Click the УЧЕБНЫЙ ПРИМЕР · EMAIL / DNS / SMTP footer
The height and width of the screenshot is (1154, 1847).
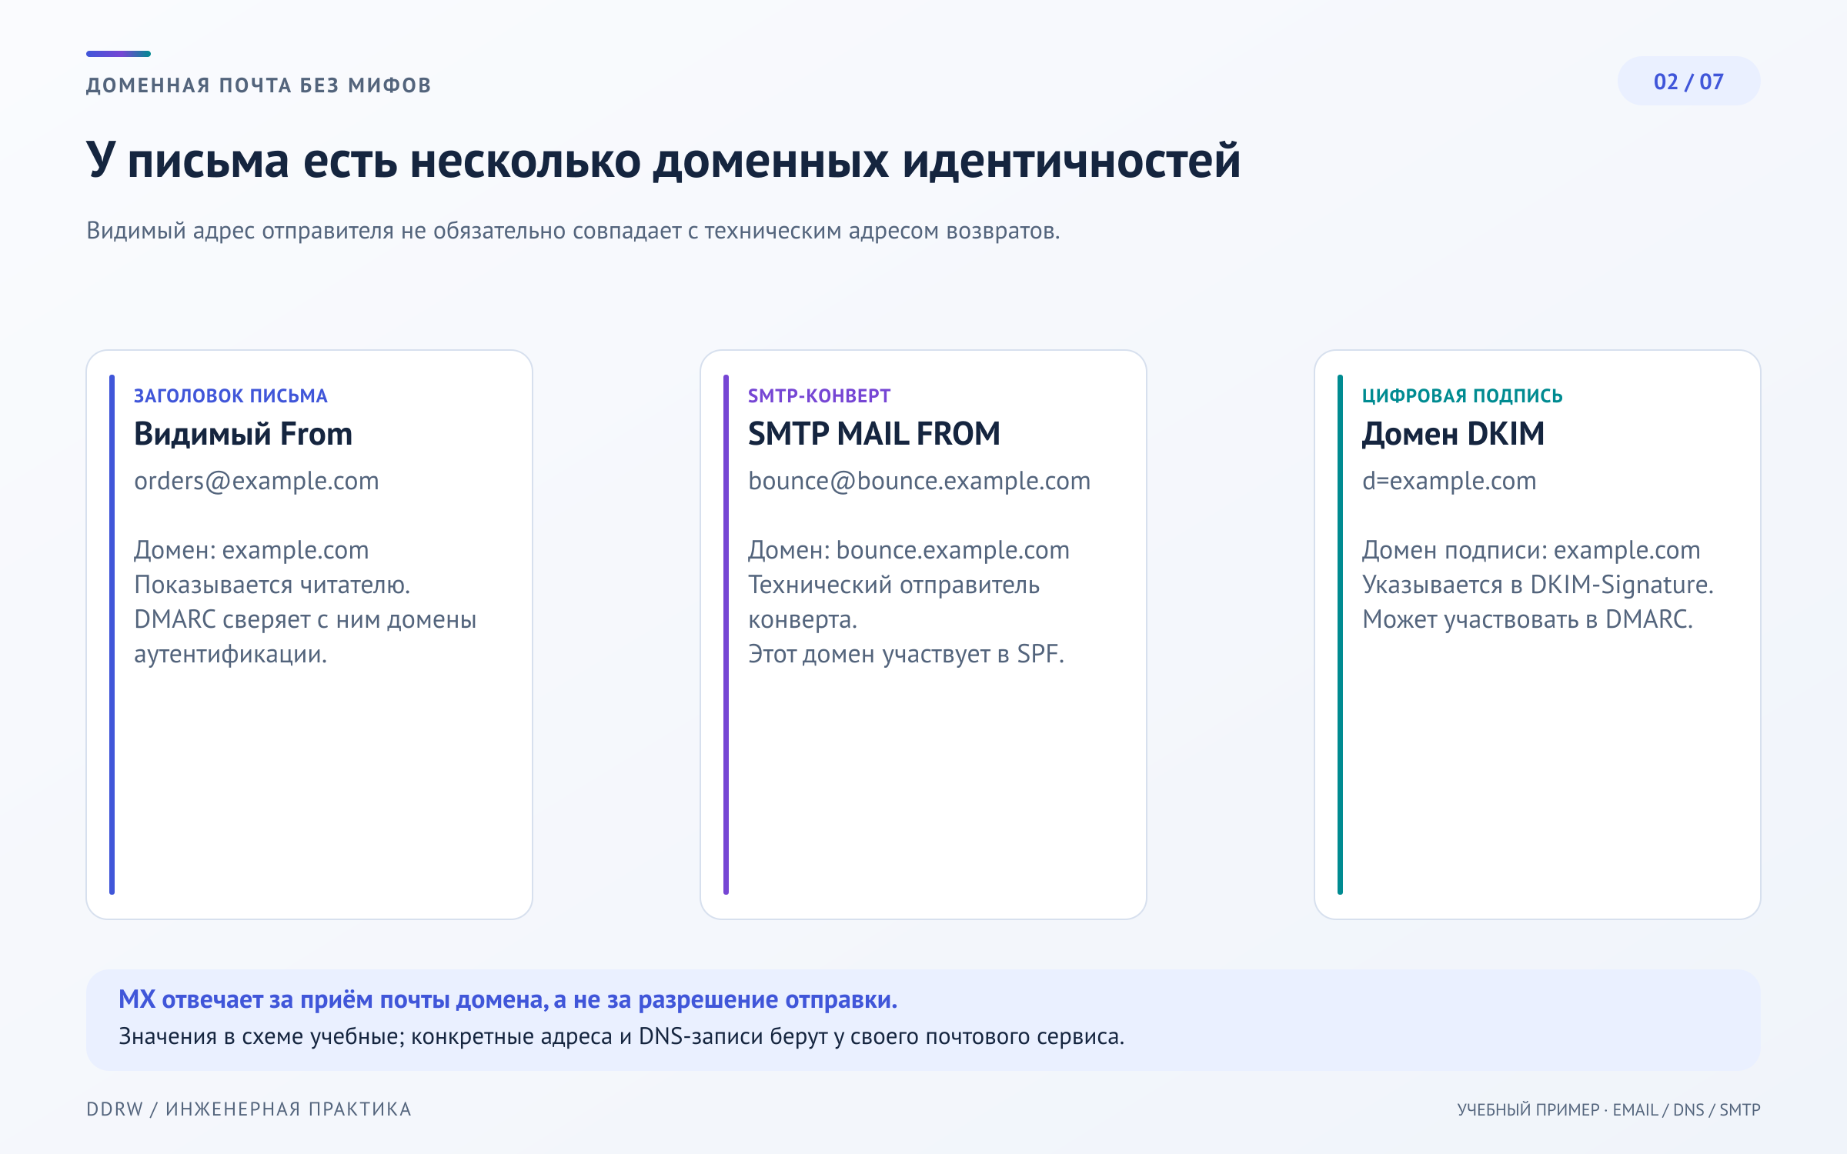1608,1109
